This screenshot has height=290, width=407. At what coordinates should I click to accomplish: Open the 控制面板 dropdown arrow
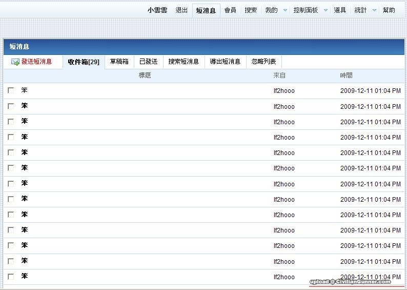coord(325,10)
